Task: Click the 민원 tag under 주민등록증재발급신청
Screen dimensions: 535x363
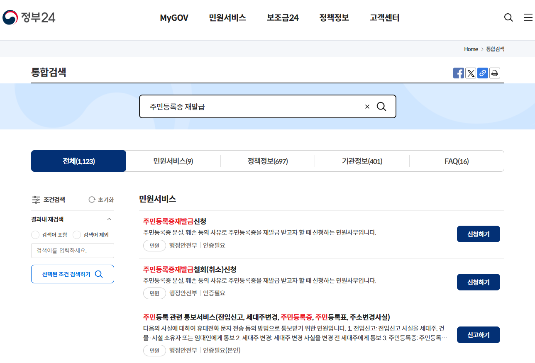Action: pyautogui.click(x=154, y=246)
